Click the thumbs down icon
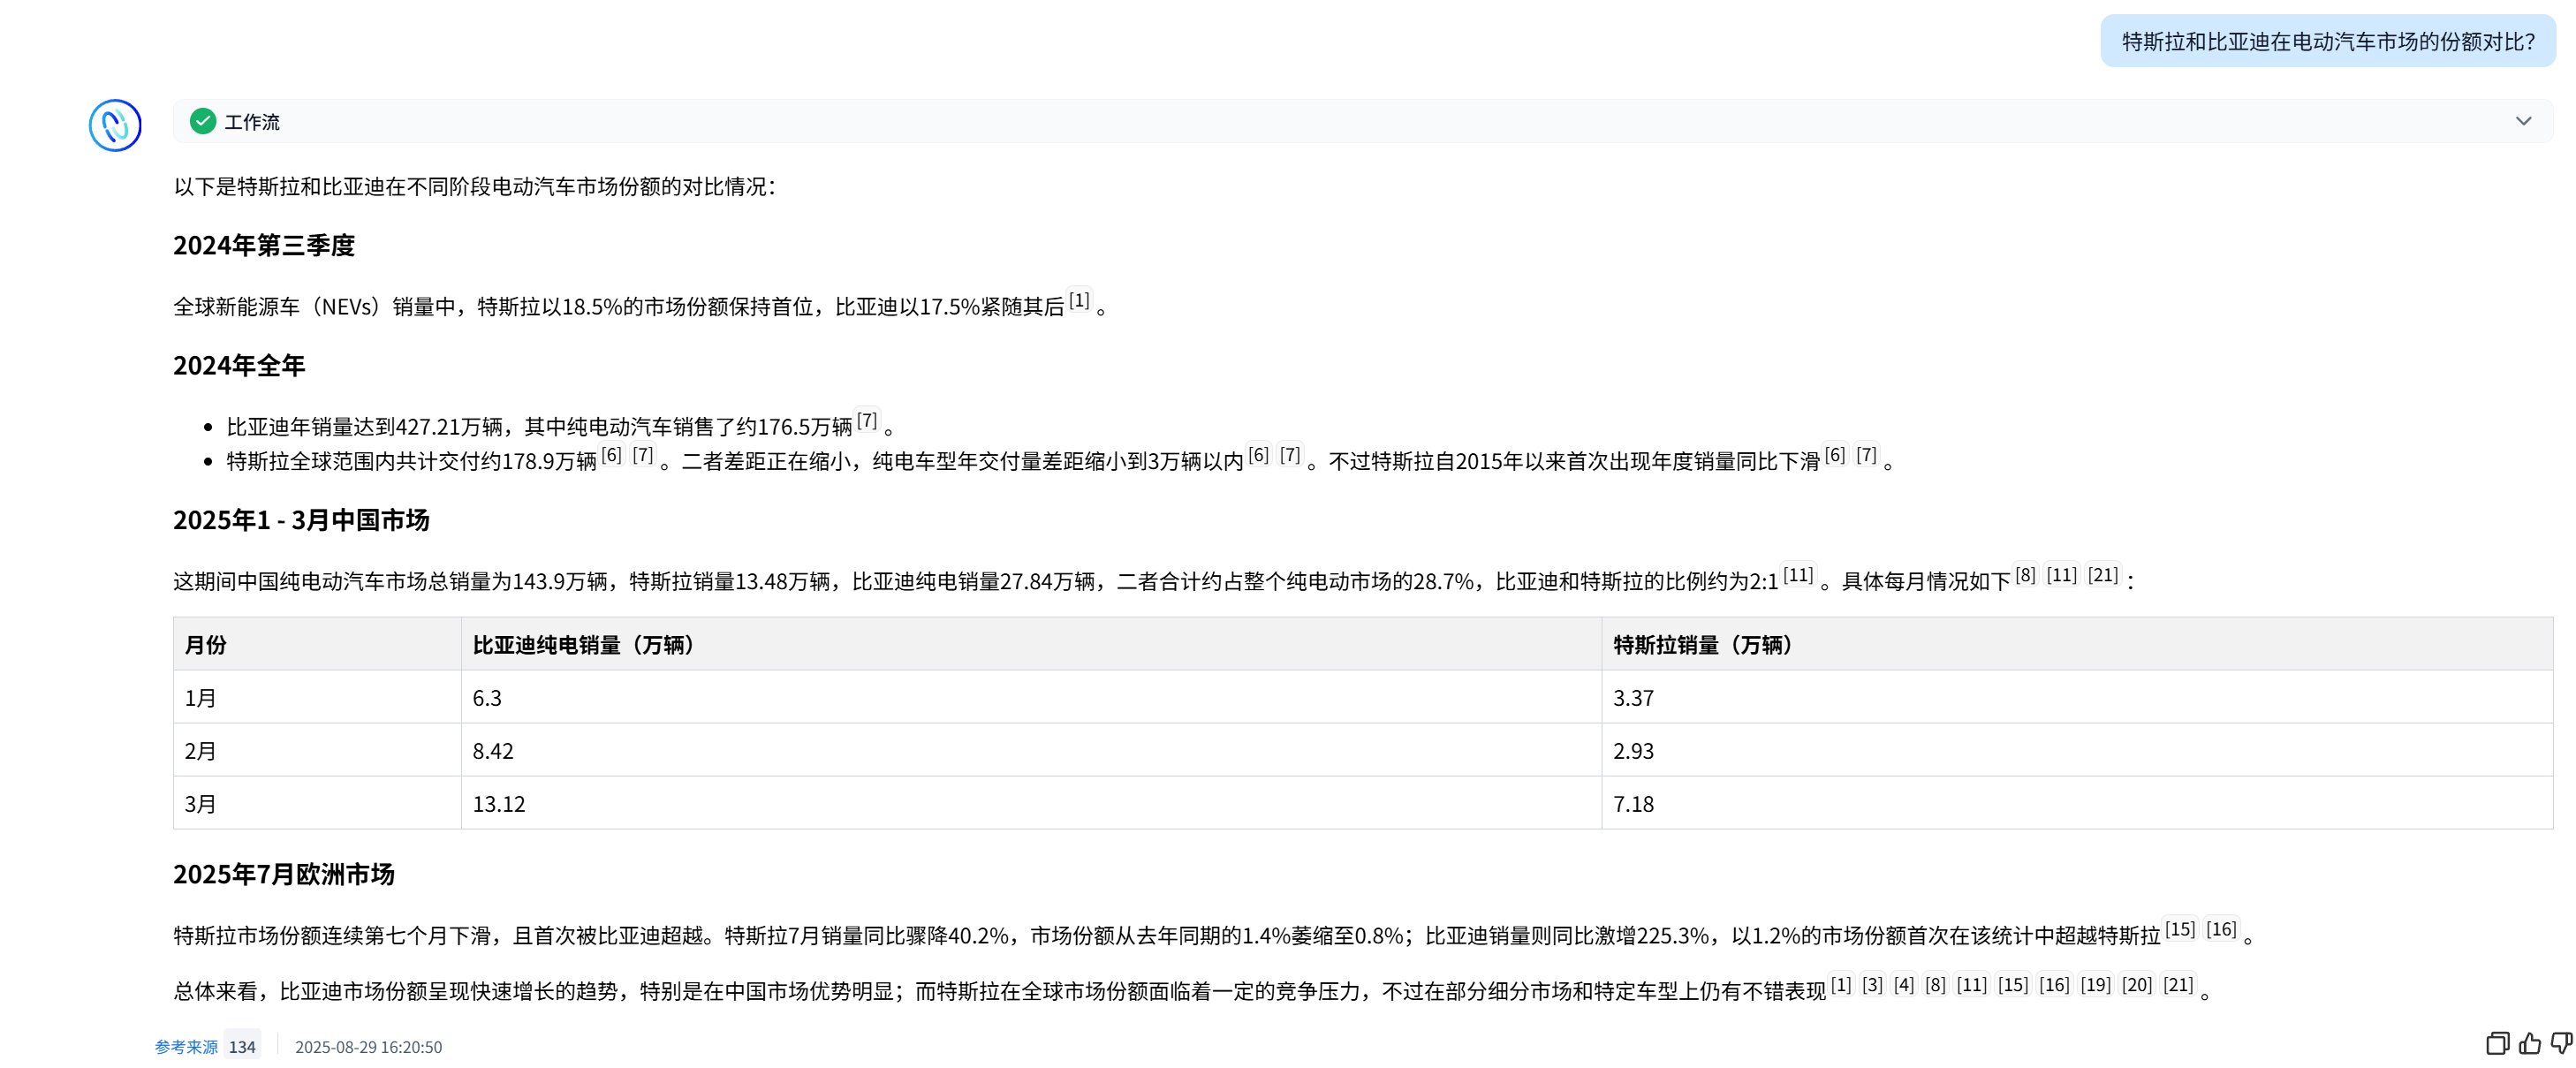This screenshot has height=1068, width=2576. (2560, 1044)
